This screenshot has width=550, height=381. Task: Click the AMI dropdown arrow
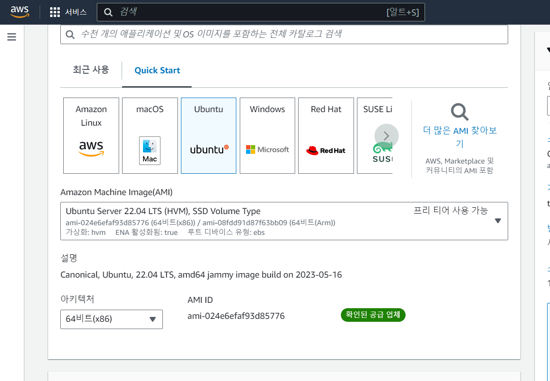[498, 221]
